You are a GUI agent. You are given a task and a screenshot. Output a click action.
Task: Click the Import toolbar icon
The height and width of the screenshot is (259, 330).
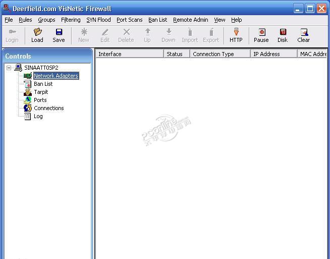click(190, 32)
